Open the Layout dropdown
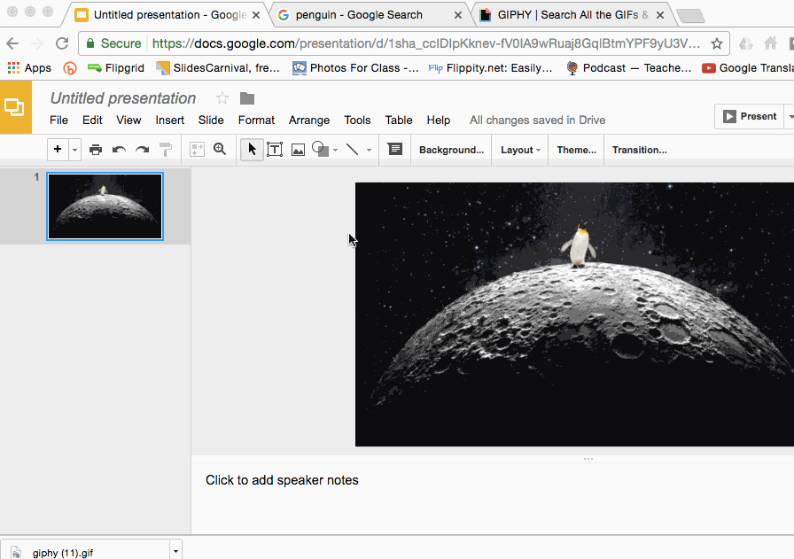 [x=520, y=150]
